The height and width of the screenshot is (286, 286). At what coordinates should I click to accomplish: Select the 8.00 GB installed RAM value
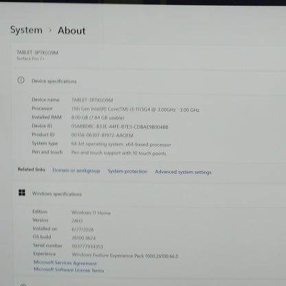point(98,118)
